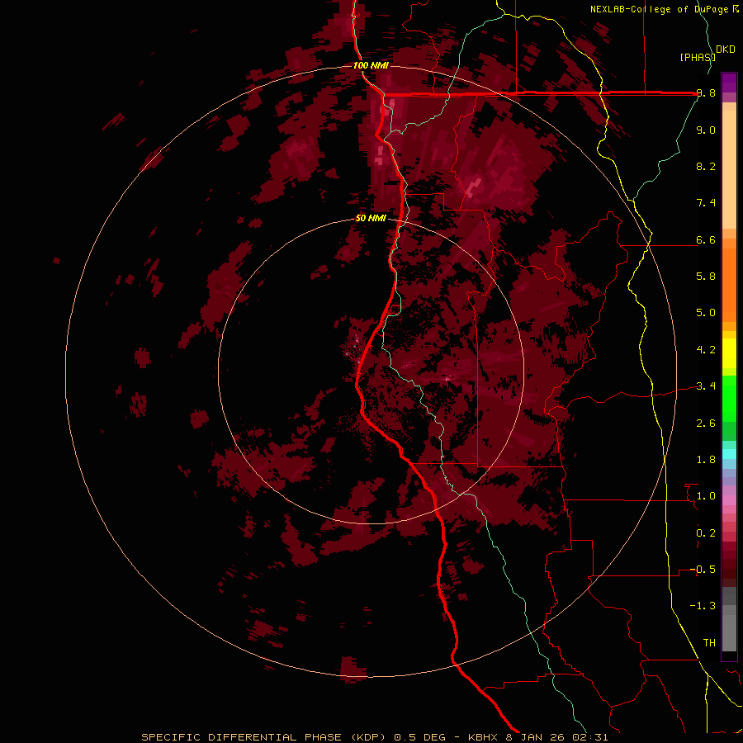Image resolution: width=743 pixels, height=743 pixels.
Task: Click the 9.0 scale value
Action: (x=706, y=130)
